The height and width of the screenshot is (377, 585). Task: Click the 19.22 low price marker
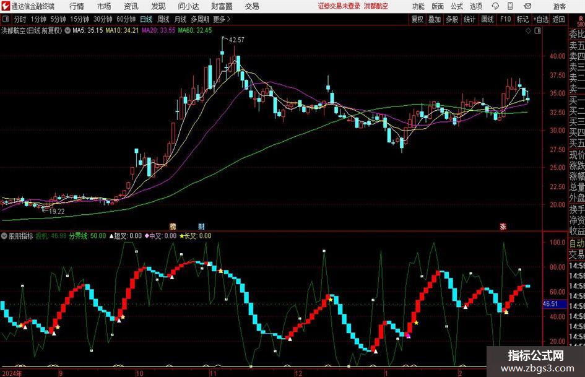57,211
